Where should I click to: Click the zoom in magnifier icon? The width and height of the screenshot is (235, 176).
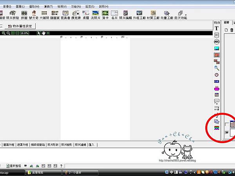[4, 33]
